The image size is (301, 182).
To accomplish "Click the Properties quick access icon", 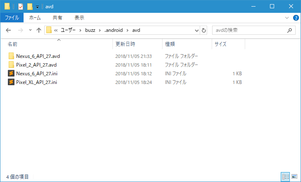I will click(x=21, y=7).
